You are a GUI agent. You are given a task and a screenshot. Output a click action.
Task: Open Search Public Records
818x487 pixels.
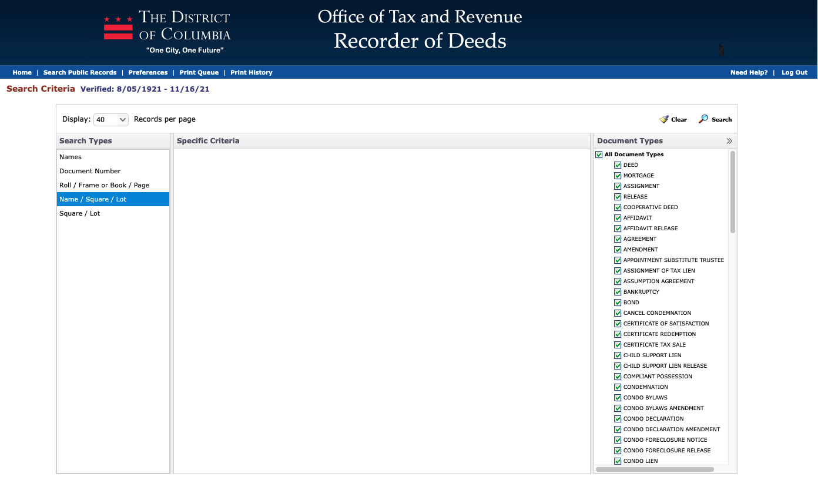[x=80, y=72]
